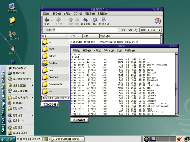190x142 pixels.
Task: Reload the folder with 새로고침 icon
Action: tap(85, 20)
